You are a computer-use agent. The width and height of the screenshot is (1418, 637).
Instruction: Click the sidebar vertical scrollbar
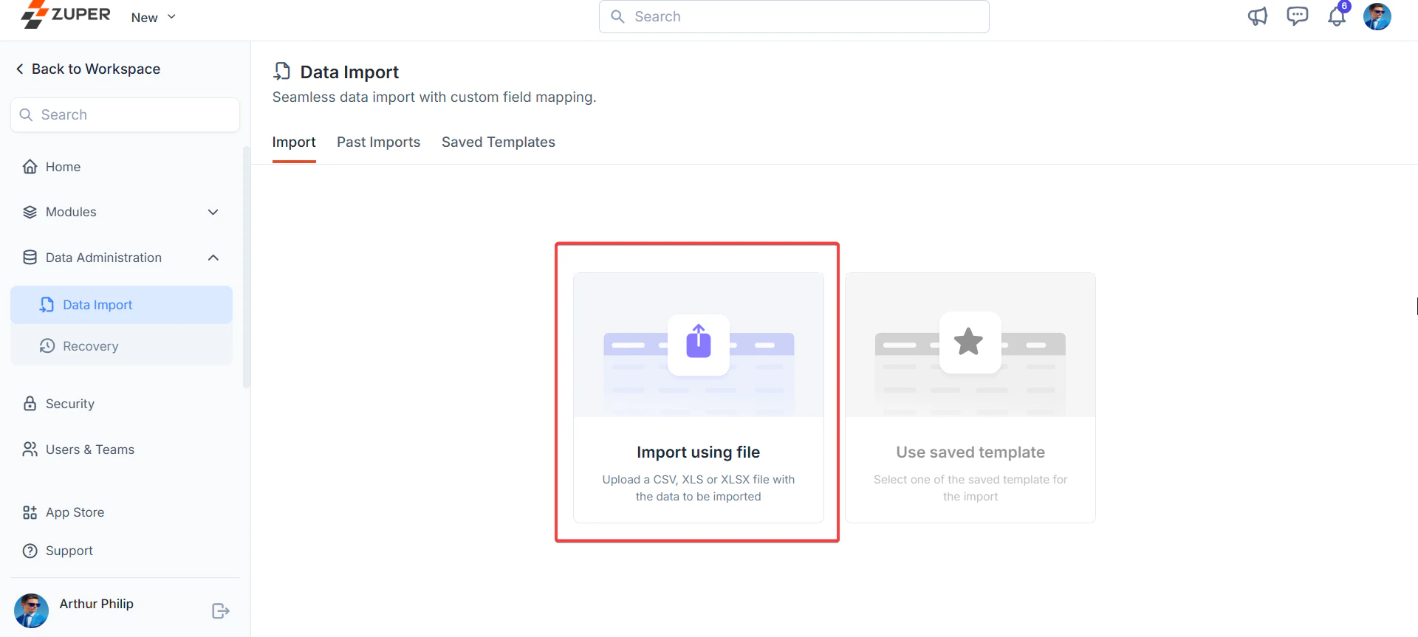coord(247,266)
